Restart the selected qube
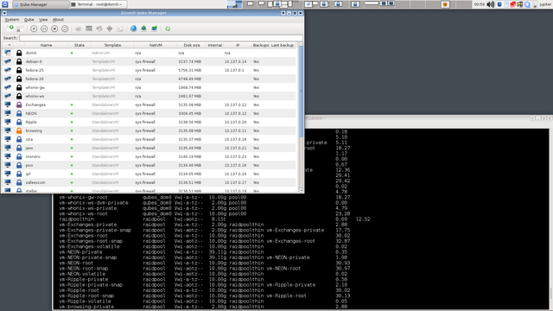This screenshot has height=311, width=553. [x=65, y=29]
